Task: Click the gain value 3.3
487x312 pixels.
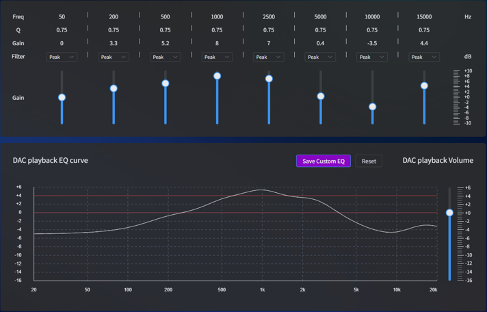Action: click(x=114, y=43)
